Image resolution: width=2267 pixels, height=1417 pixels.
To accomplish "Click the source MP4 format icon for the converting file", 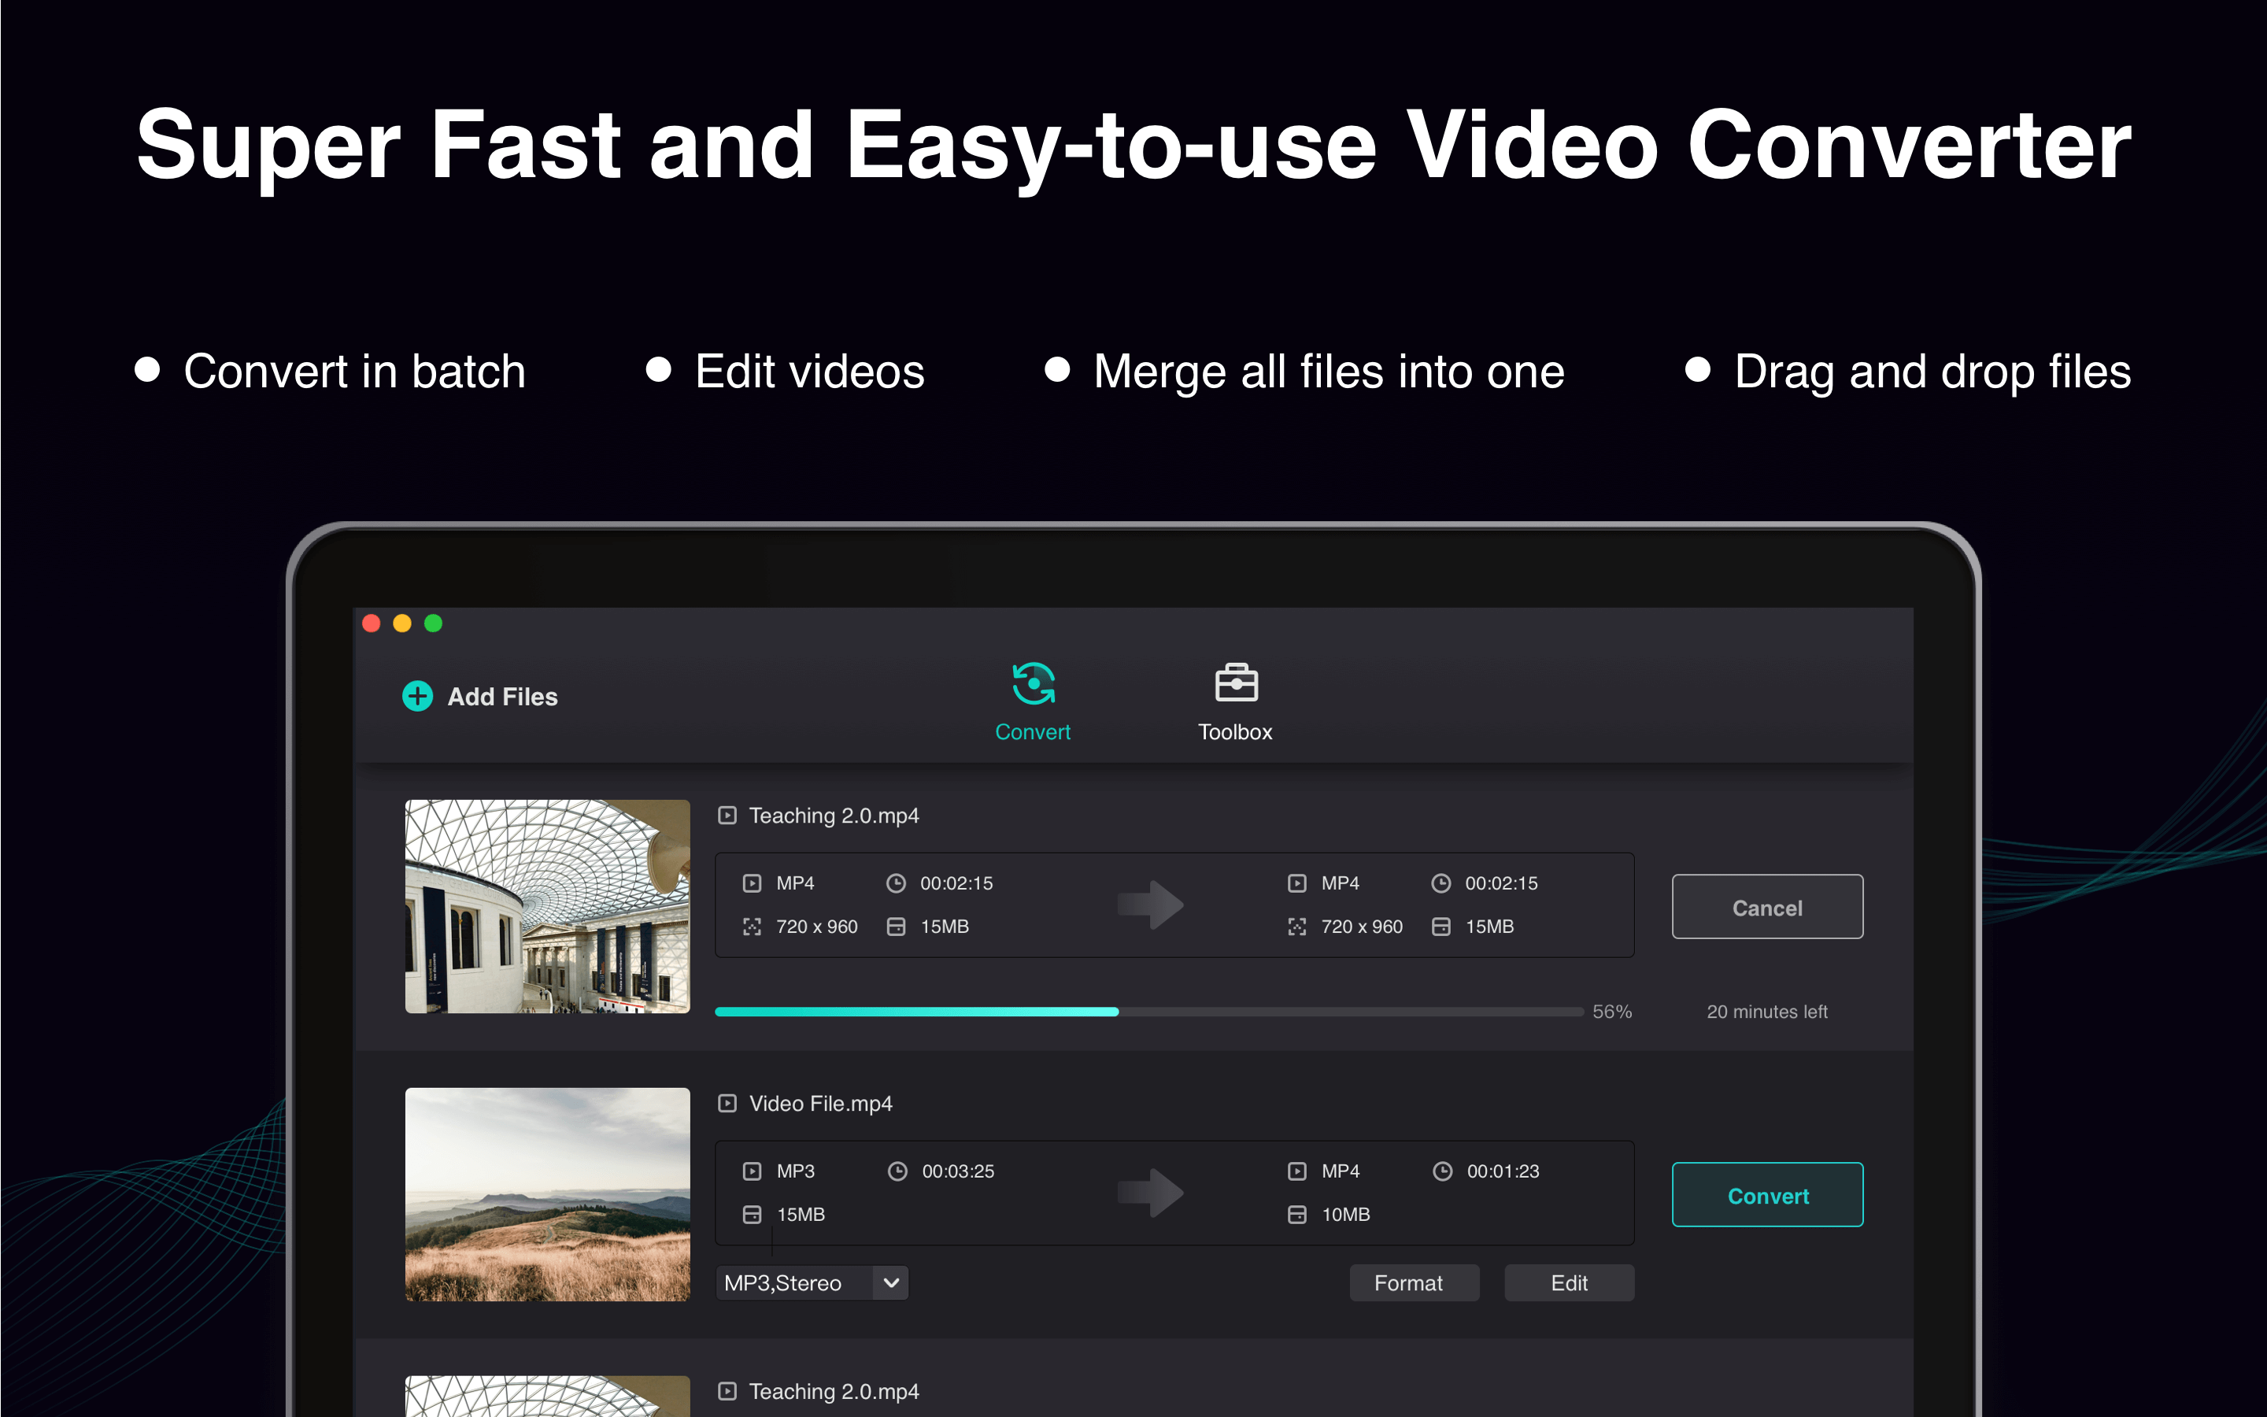I will coord(753,882).
